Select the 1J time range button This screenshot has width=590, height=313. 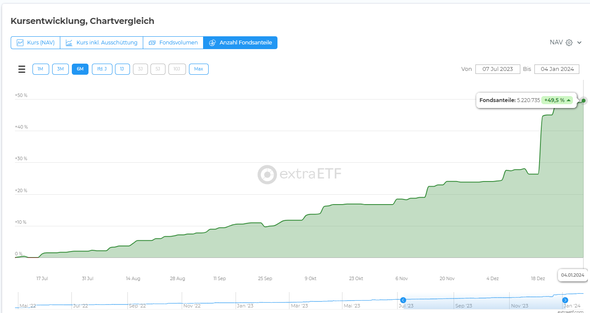pos(122,69)
